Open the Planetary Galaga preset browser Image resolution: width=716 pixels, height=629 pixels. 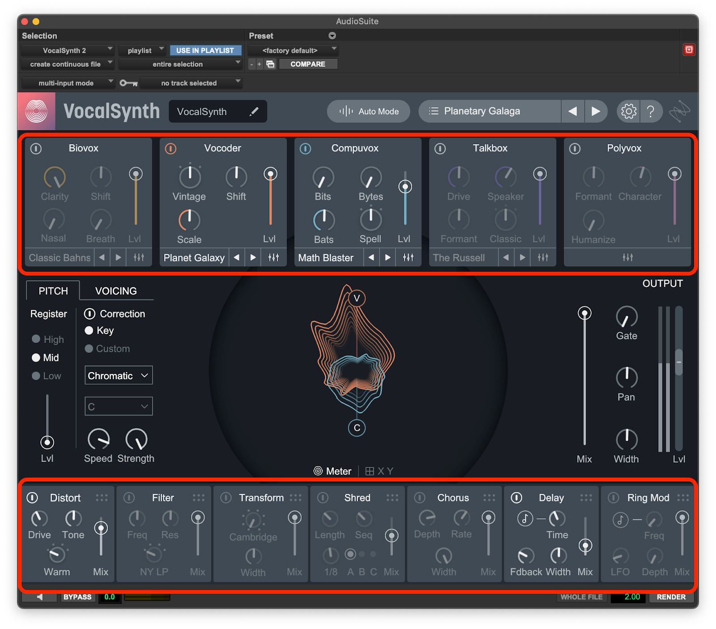tap(482, 111)
